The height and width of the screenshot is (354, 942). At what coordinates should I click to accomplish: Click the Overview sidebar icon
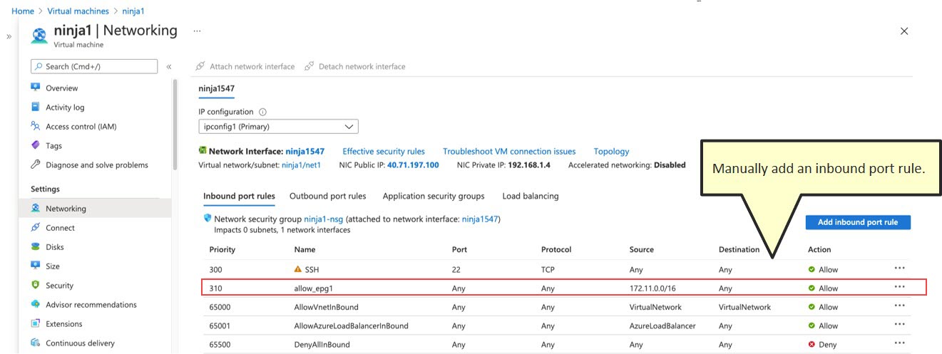coord(36,88)
